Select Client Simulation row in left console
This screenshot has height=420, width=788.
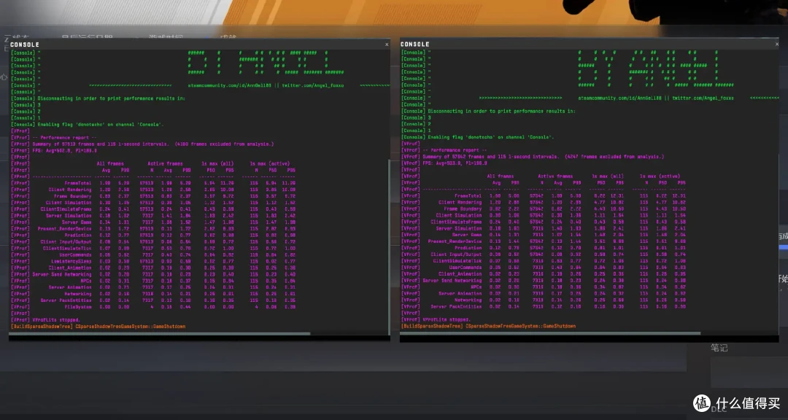[x=153, y=203]
